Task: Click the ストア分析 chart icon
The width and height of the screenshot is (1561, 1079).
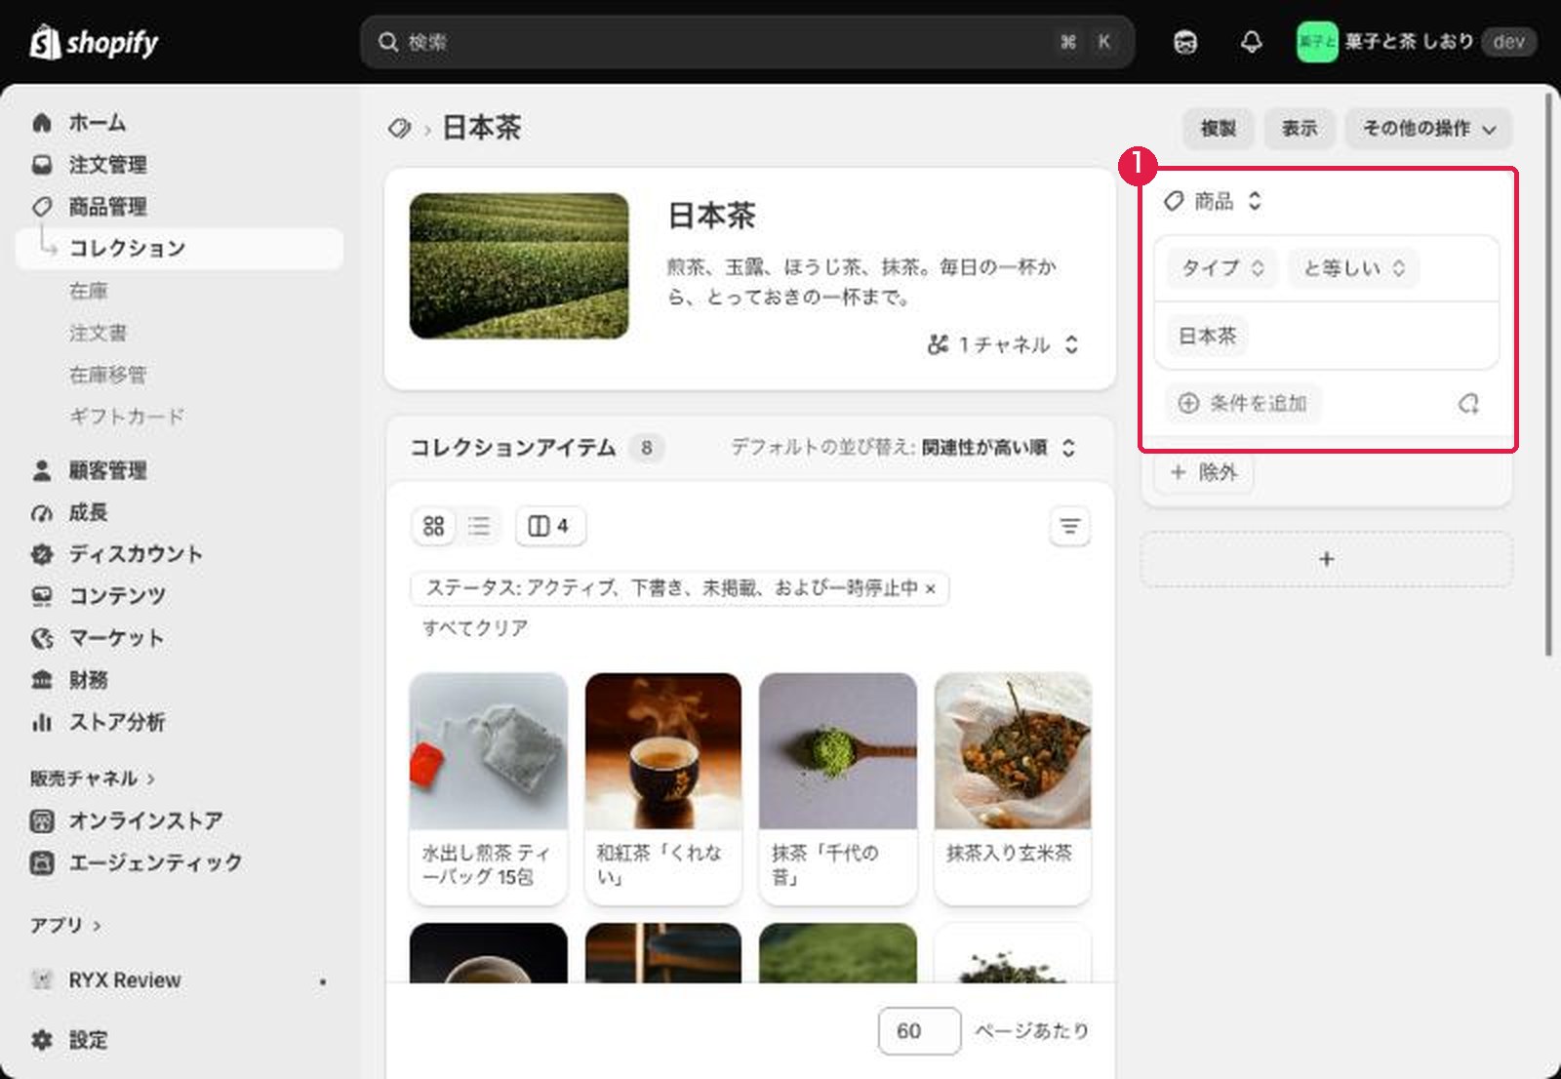Action: (42, 722)
